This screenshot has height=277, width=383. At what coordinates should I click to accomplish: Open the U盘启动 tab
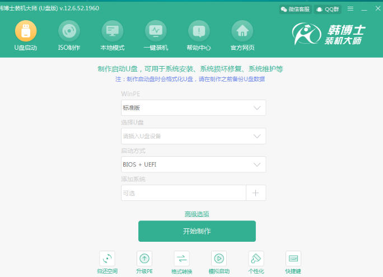[x=25, y=31]
